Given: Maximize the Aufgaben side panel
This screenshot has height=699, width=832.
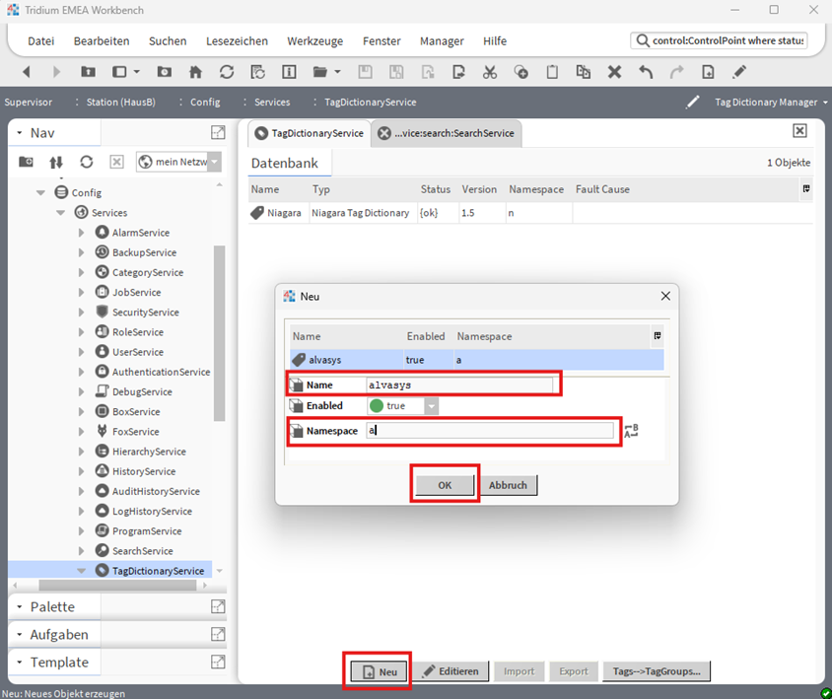Looking at the screenshot, I should [x=218, y=634].
